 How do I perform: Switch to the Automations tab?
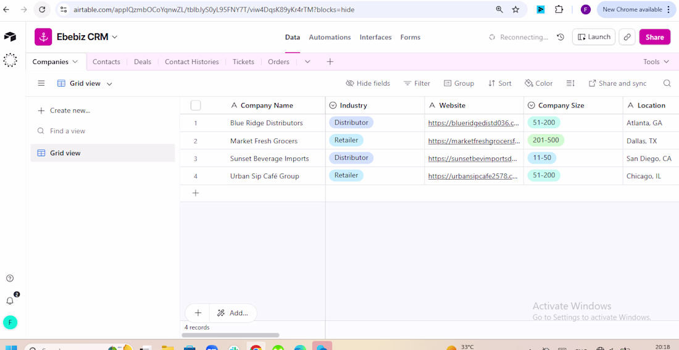coord(330,37)
